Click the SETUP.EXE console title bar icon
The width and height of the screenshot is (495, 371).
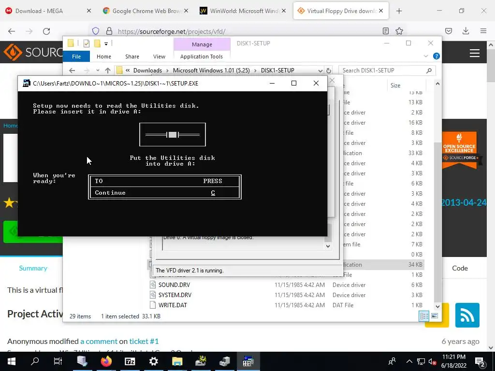[x=27, y=83]
